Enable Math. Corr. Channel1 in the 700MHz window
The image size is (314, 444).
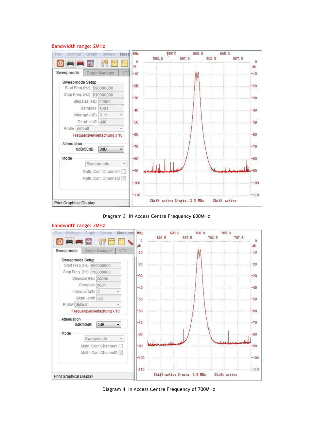click(x=121, y=346)
